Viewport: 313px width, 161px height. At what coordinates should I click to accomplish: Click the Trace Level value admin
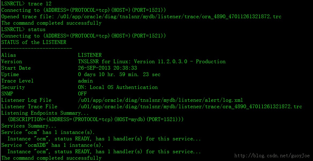(86, 81)
